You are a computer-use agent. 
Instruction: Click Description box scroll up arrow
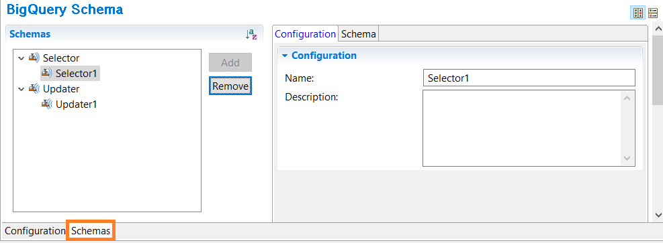point(627,98)
